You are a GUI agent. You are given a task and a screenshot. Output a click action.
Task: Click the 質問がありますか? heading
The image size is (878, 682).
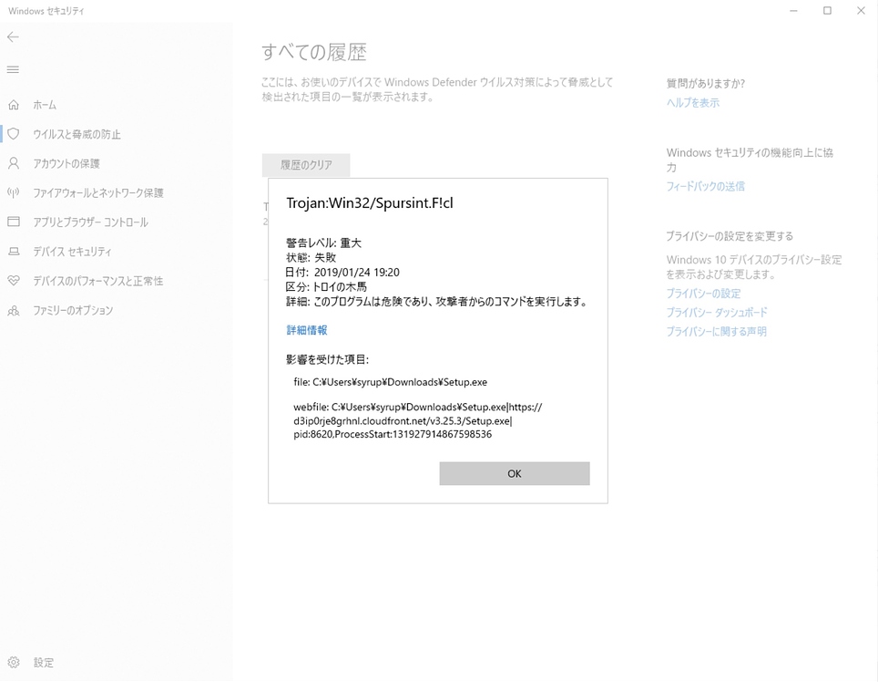(706, 84)
